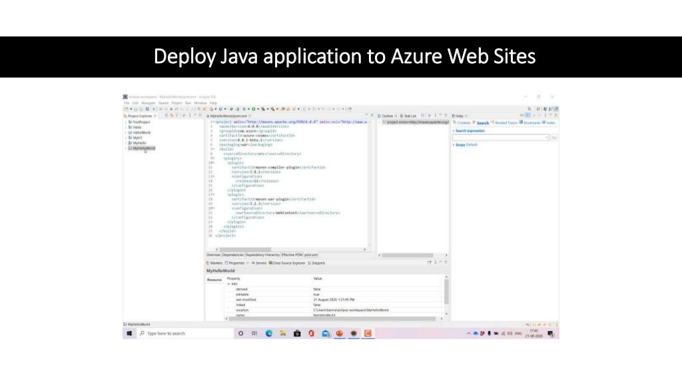Select the MyHT project in Project Explorer
The width and height of the screenshot is (682, 383).
click(135, 138)
